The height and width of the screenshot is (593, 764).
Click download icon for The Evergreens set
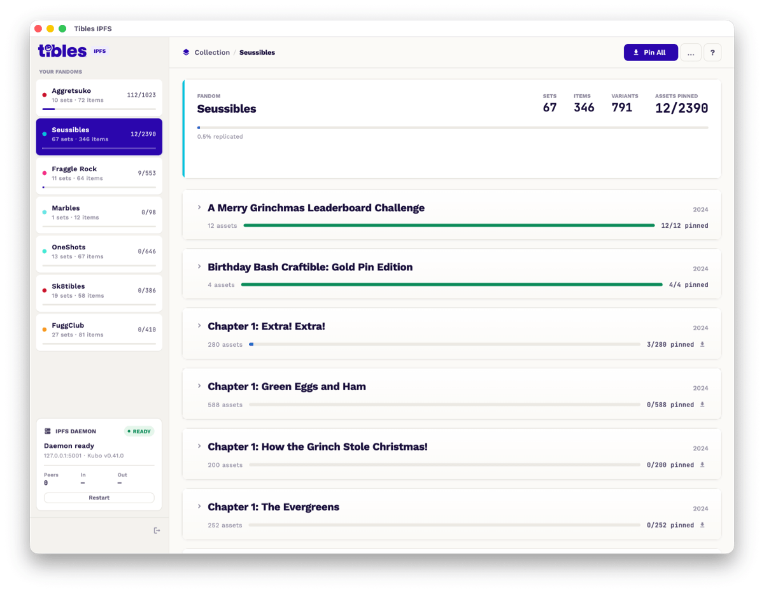click(702, 525)
